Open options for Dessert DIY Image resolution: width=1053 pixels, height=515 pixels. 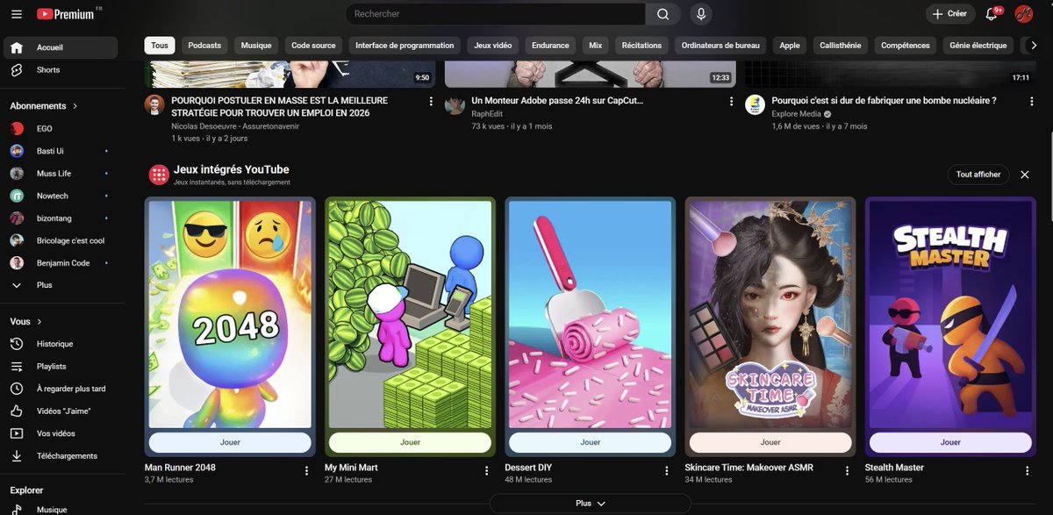coord(667,471)
